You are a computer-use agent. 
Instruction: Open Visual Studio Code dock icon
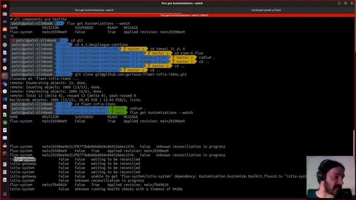coord(5,99)
